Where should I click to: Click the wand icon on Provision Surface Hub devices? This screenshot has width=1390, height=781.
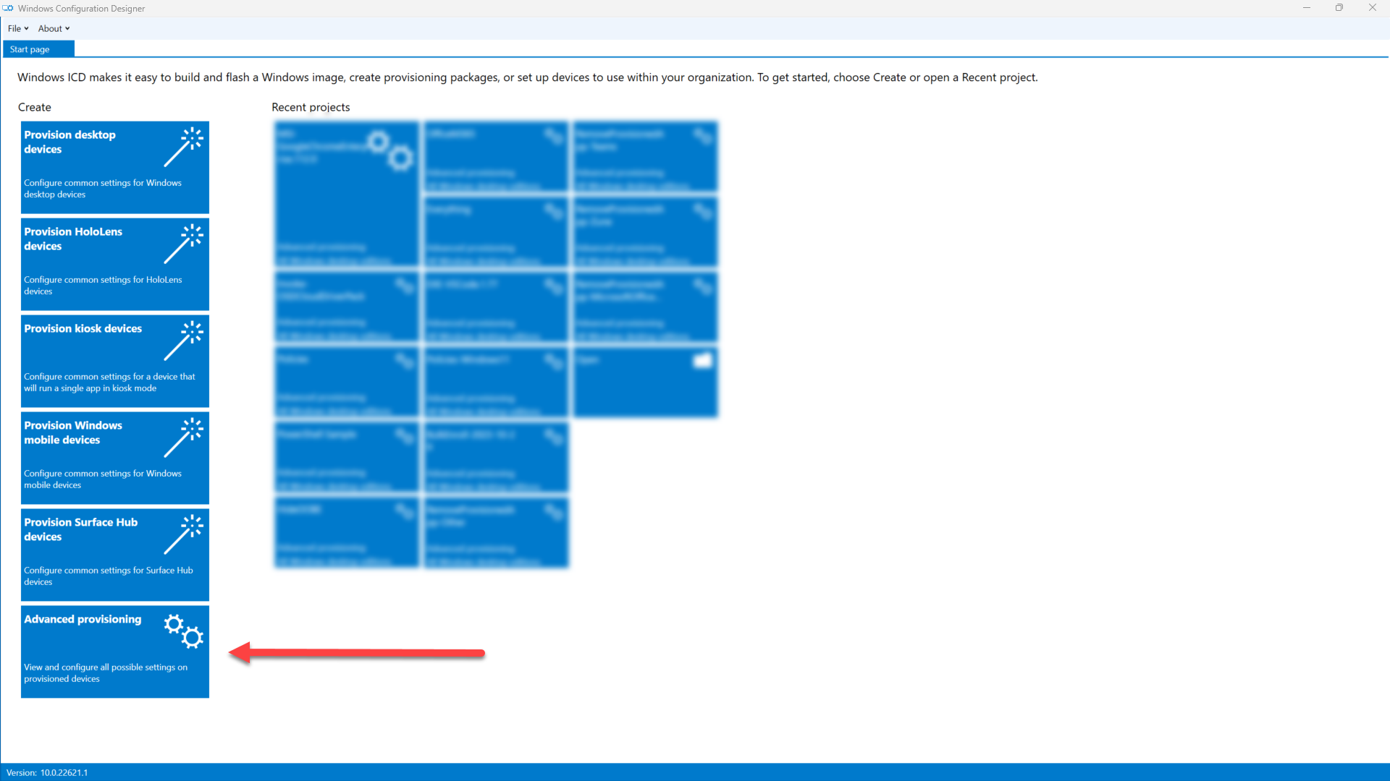tap(183, 534)
